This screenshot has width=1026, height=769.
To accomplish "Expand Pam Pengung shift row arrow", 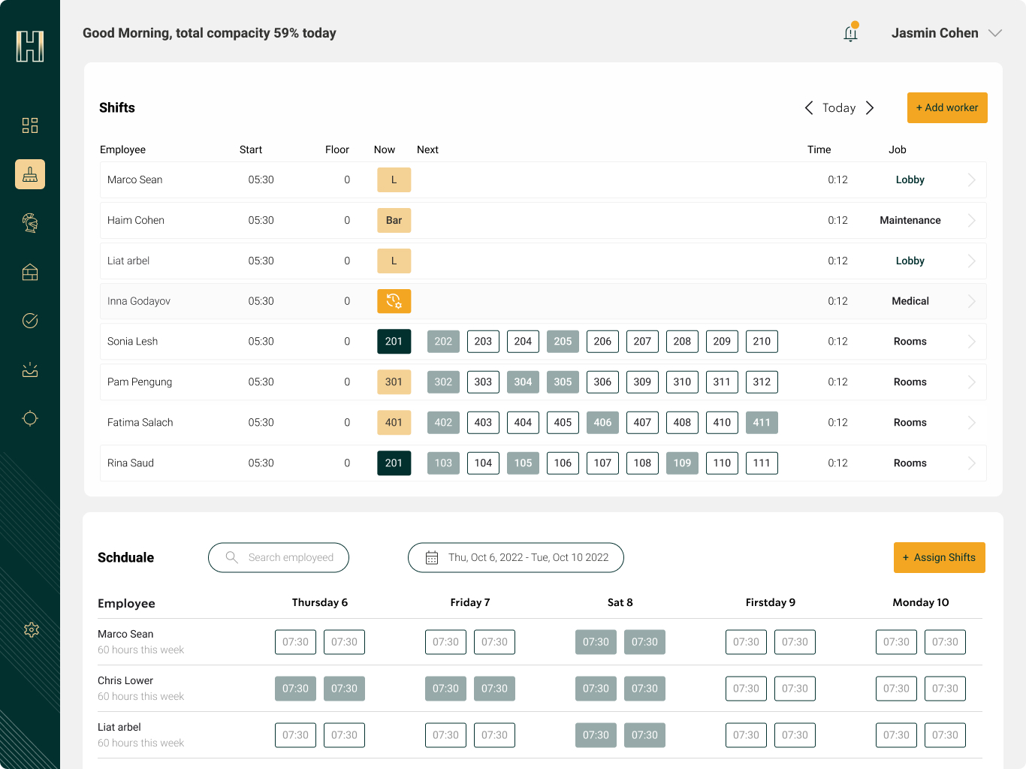I will point(971,382).
